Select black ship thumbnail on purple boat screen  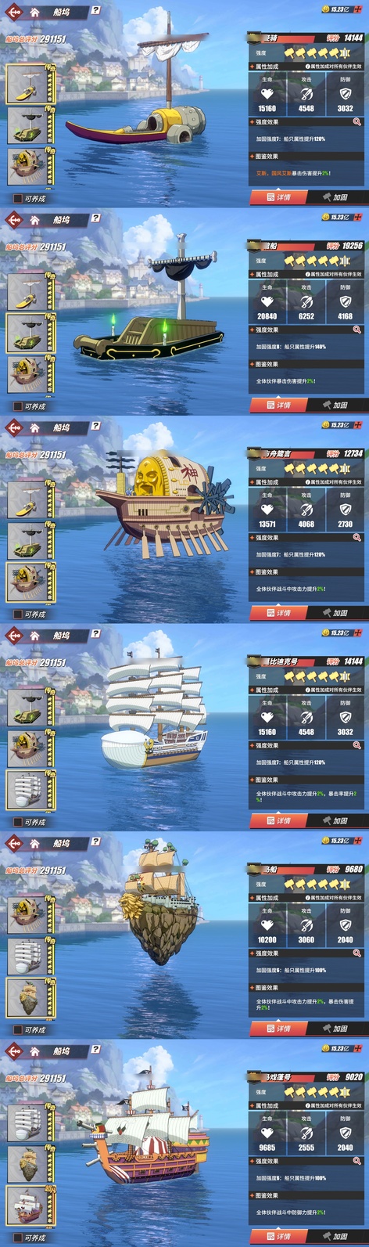[x=27, y=126]
